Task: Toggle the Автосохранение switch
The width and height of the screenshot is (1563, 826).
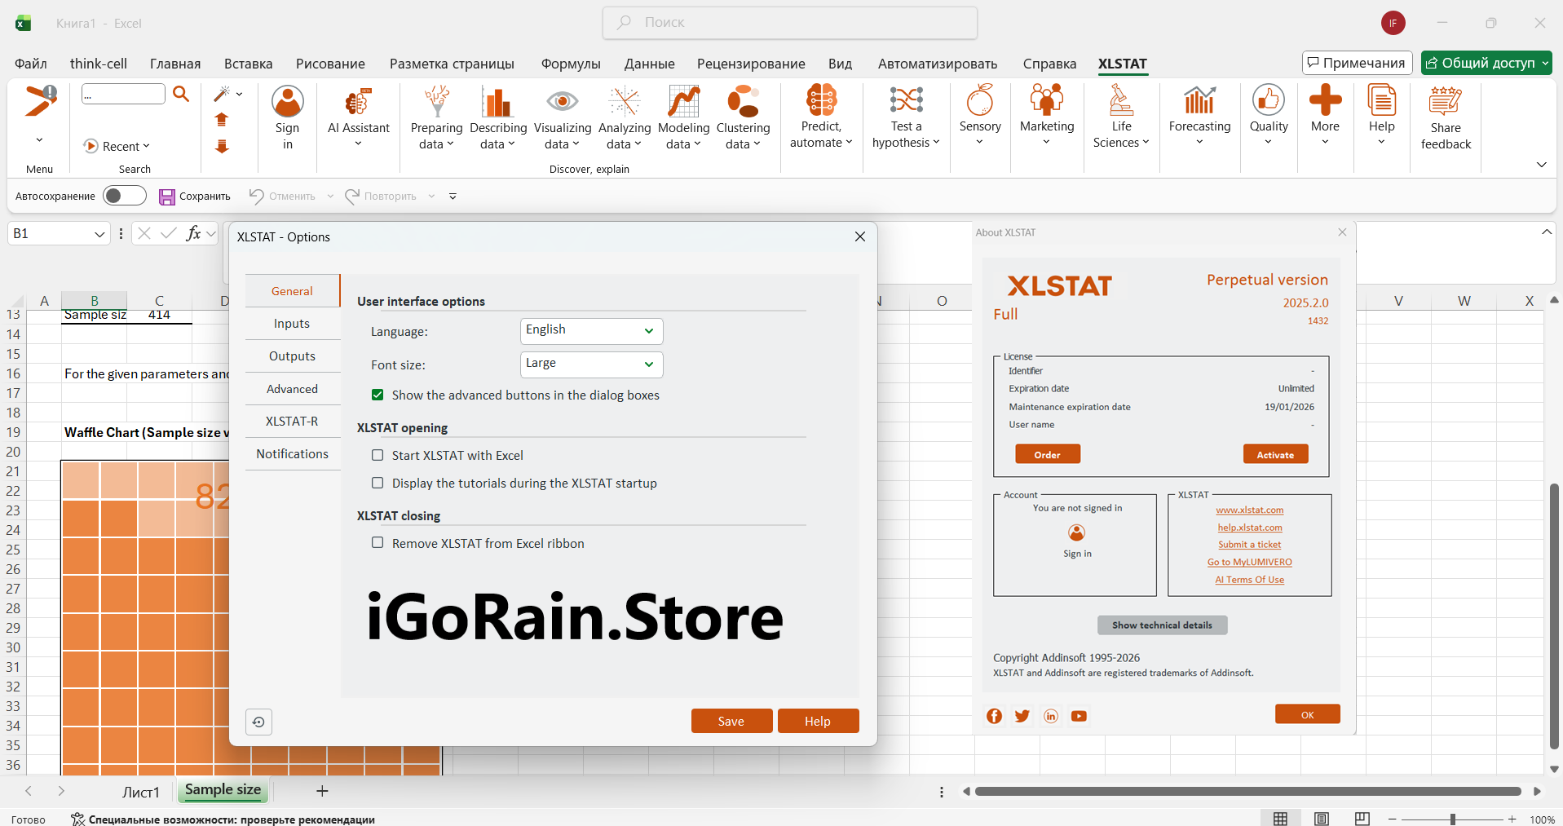Action: pos(124,196)
